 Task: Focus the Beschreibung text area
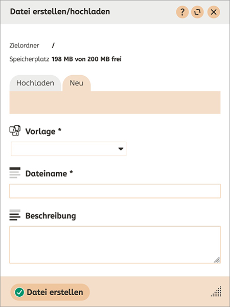(115, 245)
